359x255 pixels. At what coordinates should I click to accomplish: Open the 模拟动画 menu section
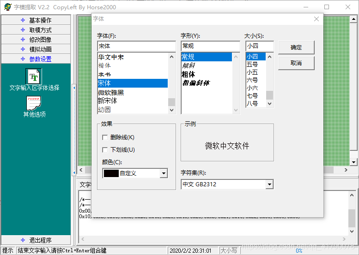click(x=36, y=49)
